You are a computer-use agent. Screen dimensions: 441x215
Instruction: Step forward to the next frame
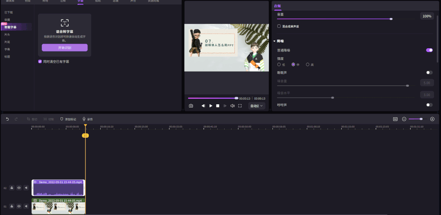(x=225, y=106)
